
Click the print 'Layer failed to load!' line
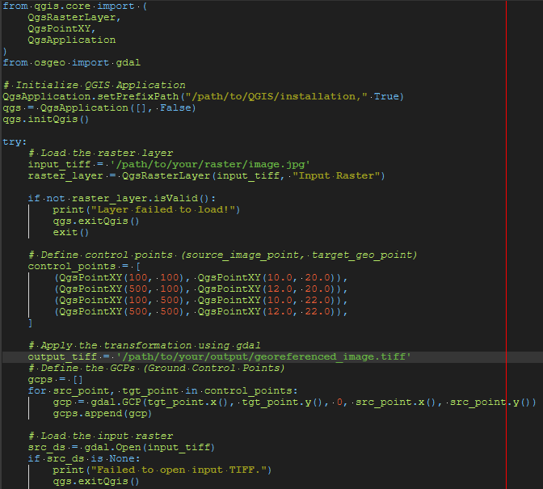tap(146, 209)
